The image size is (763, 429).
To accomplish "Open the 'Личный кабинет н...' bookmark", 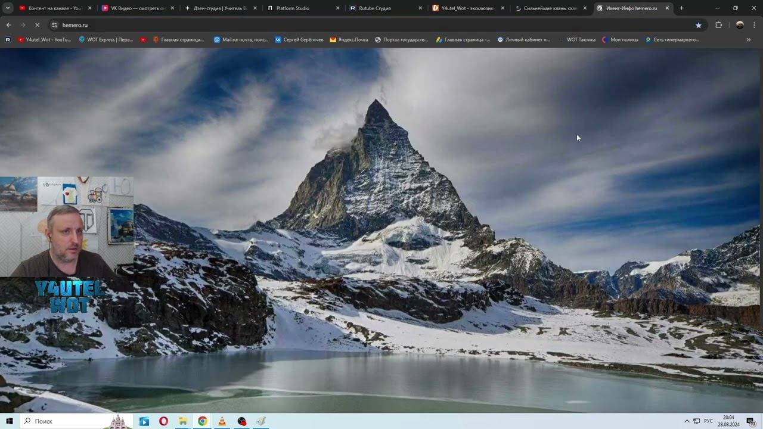I will pos(523,40).
